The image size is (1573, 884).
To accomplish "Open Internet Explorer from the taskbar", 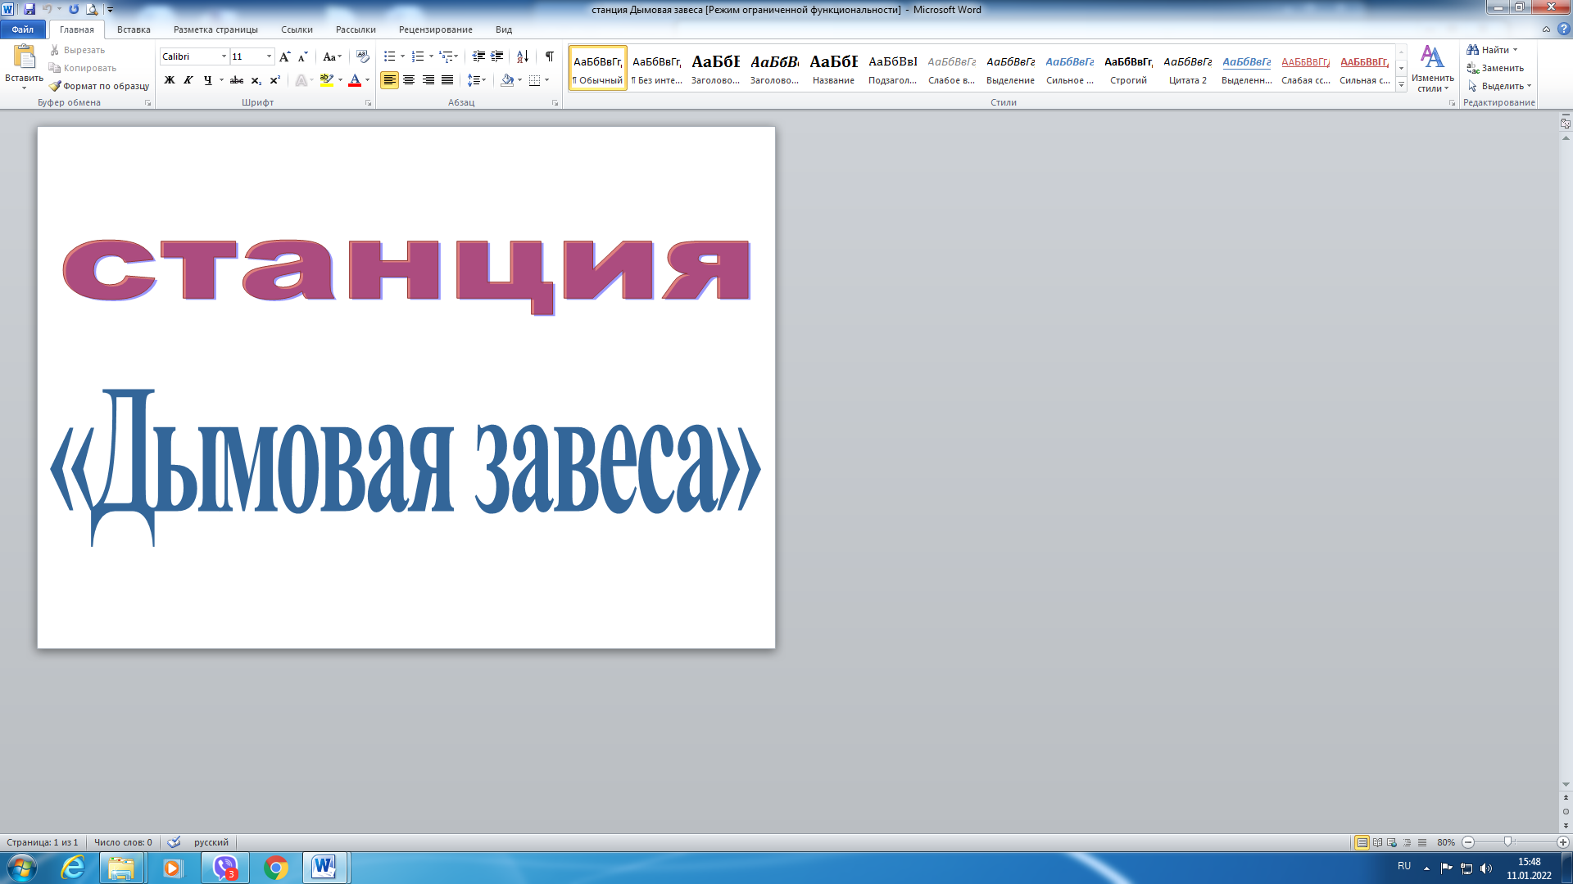I will click(73, 868).
